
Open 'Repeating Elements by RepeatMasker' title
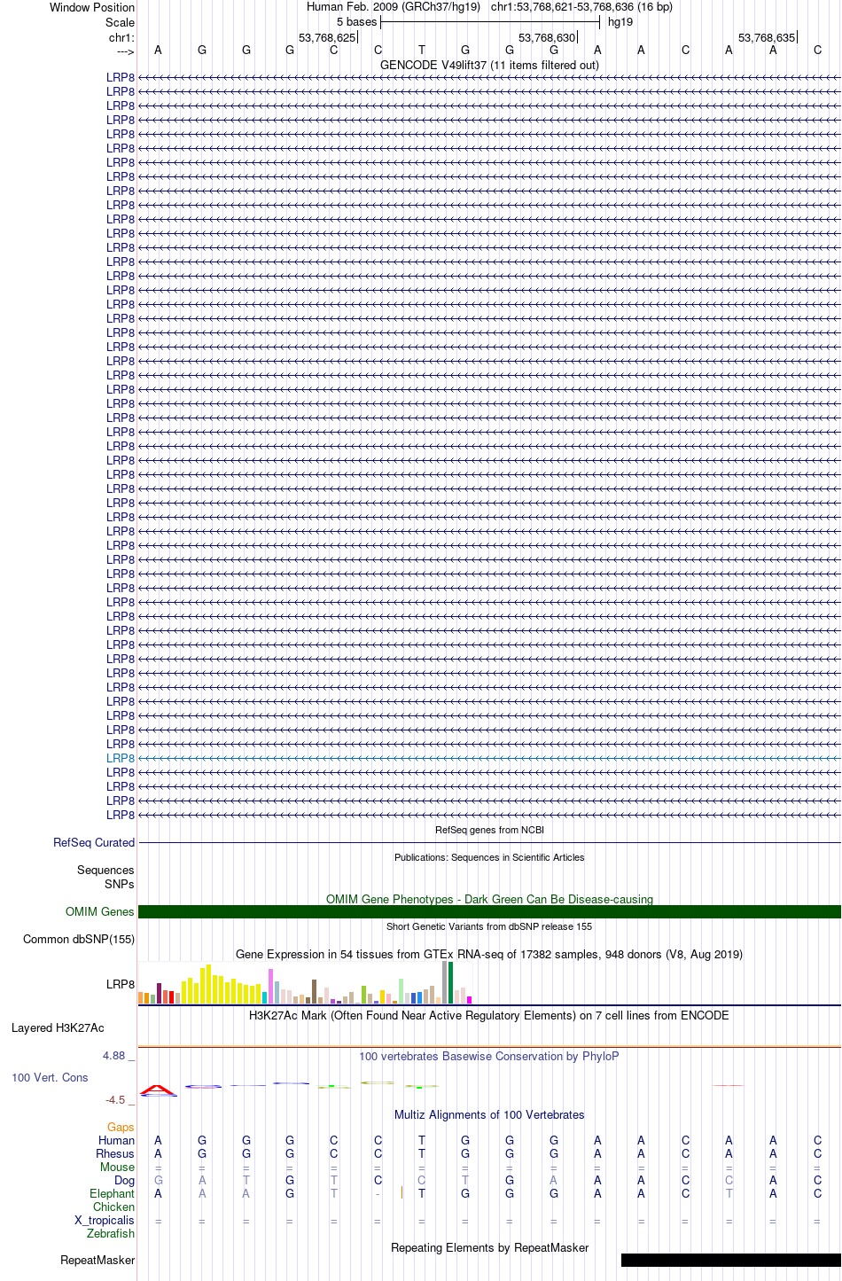point(489,1247)
